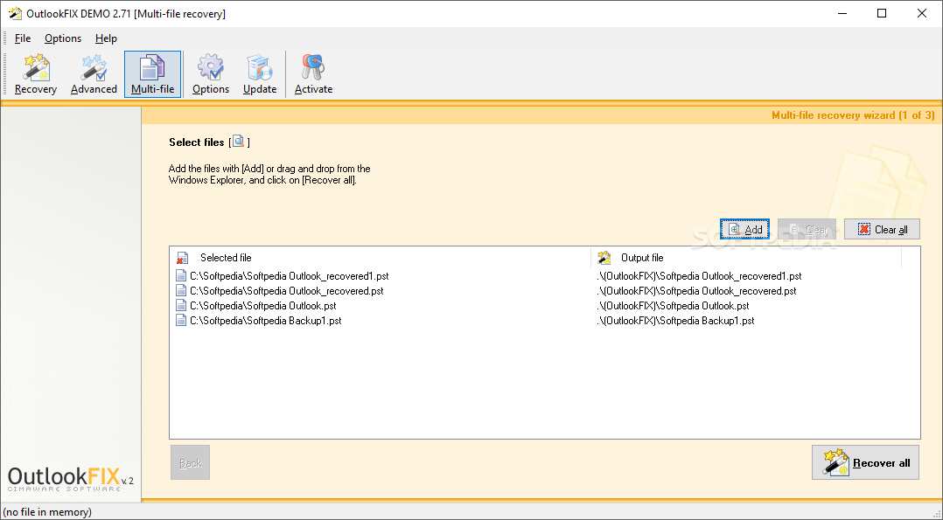Click the file icon of Softpedia Backup1.pst
Image resolution: width=943 pixels, height=520 pixels.
tap(181, 321)
